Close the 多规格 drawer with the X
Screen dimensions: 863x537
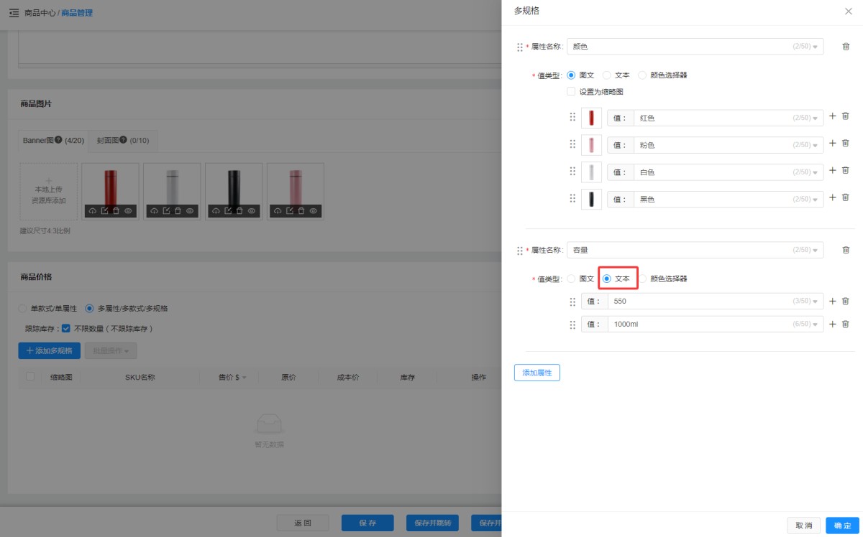[x=849, y=11]
